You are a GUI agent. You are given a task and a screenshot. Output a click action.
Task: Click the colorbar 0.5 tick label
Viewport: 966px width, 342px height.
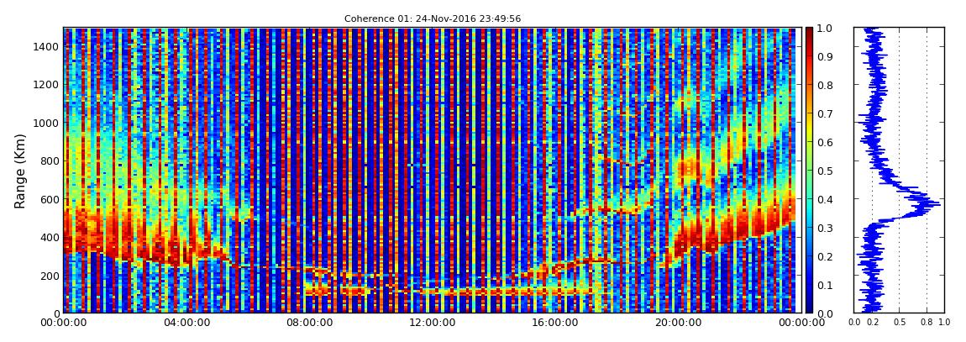point(824,171)
